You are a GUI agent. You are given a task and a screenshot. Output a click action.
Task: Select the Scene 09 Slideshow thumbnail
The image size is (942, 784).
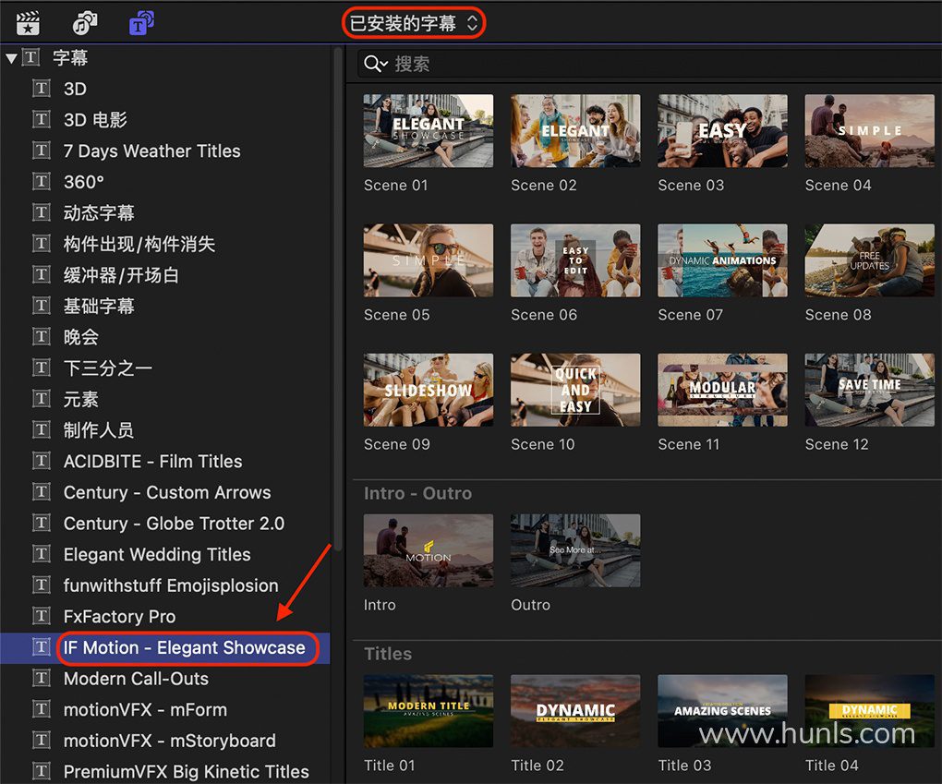(x=429, y=390)
